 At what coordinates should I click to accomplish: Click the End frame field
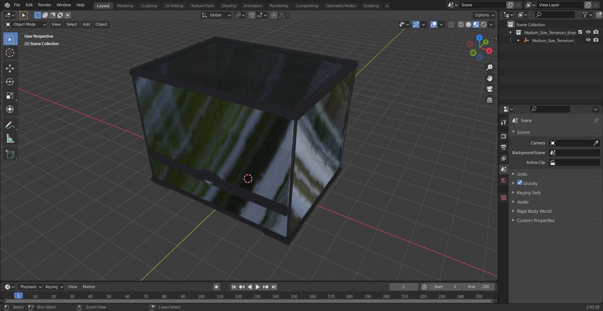(x=478, y=287)
